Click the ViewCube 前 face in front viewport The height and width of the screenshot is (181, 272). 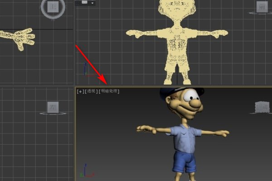tap(262, 7)
